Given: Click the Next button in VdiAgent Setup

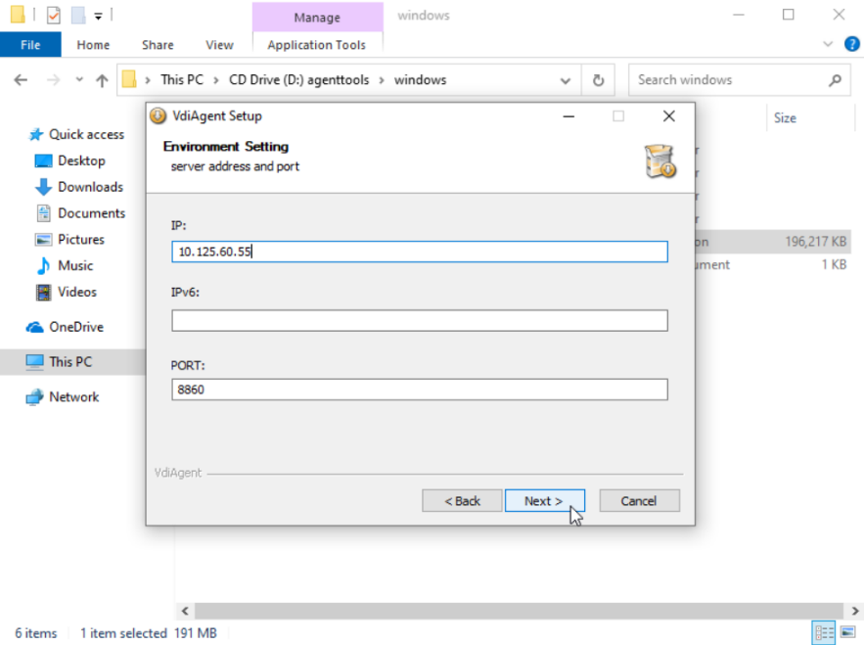Looking at the screenshot, I should pos(544,500).
